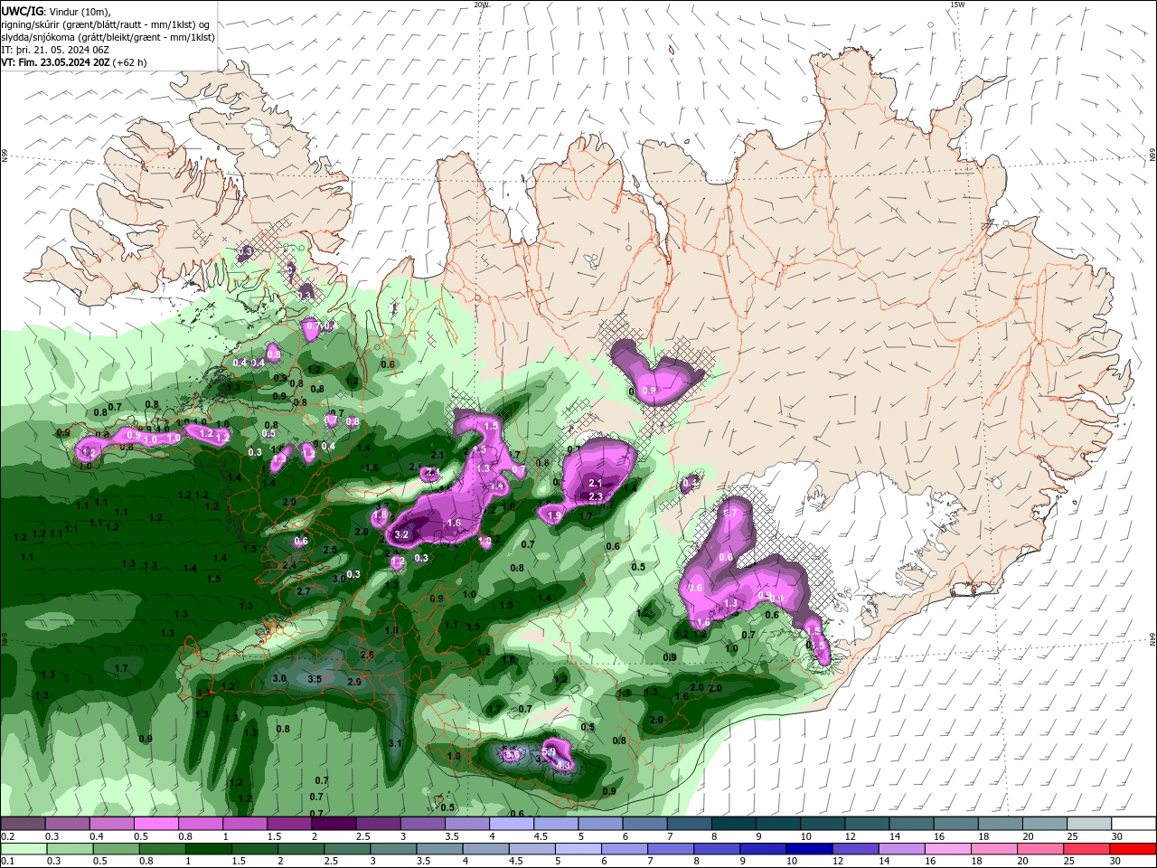Click the snow value '2.3' below the 2.1 label
This screenshot has width=1157, height=868.
click(596, 497)
